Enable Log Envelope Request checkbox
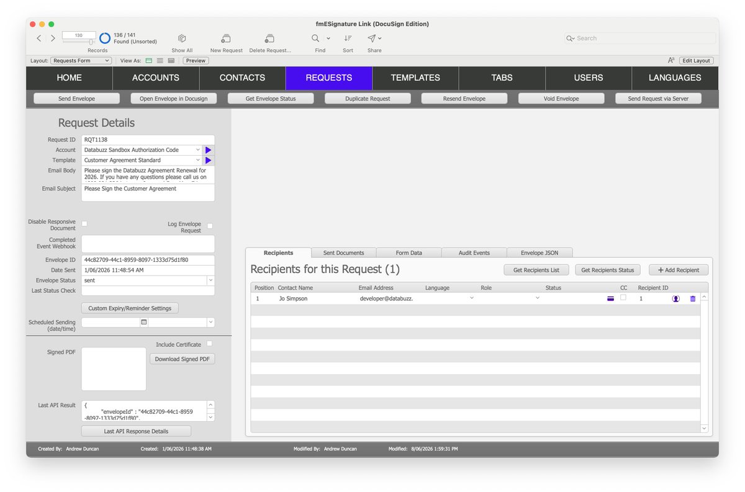Screen dimensions: 745x492 pyautogui.click(x=210, y=226)
